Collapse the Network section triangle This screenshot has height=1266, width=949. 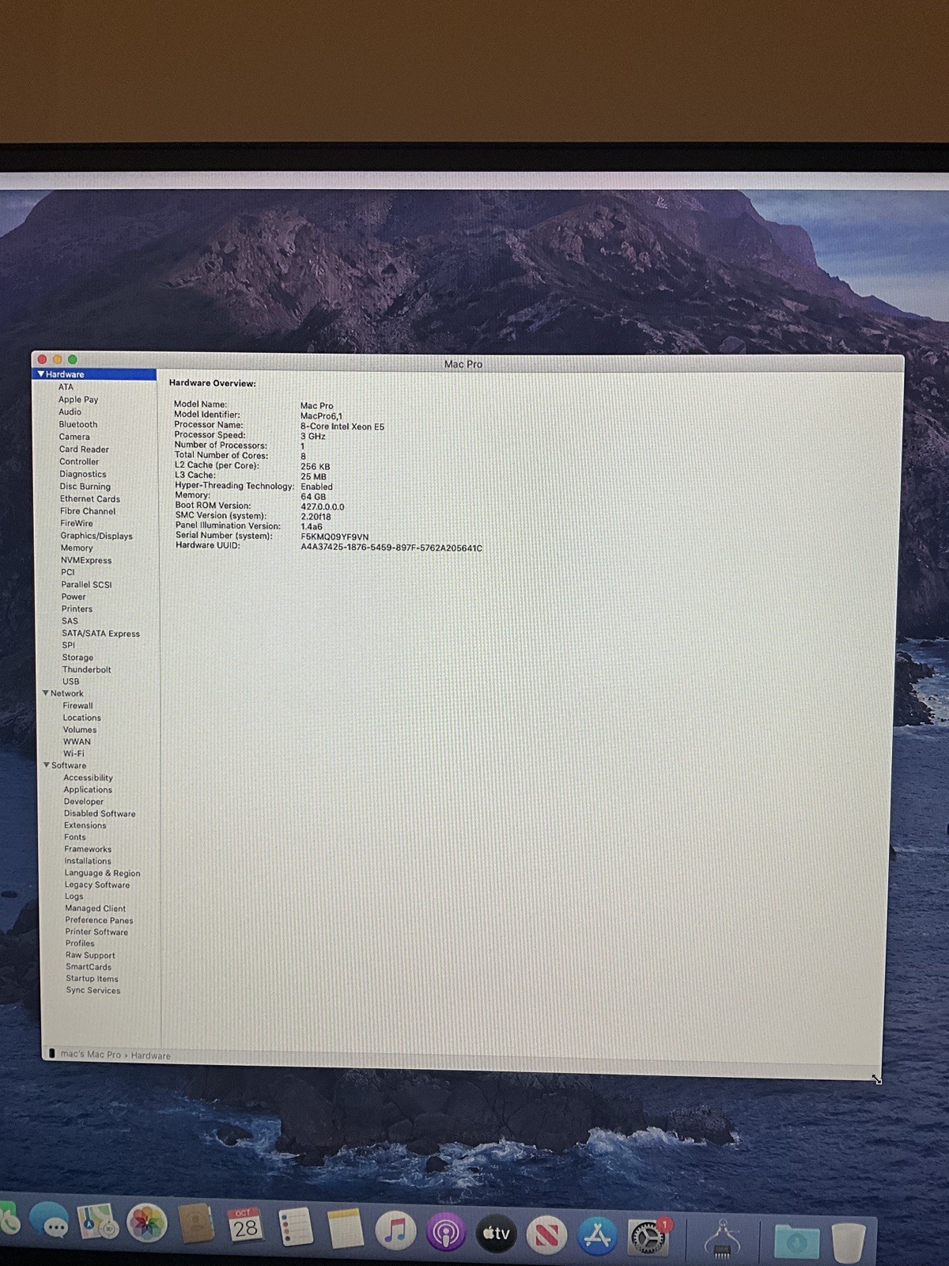46,693
